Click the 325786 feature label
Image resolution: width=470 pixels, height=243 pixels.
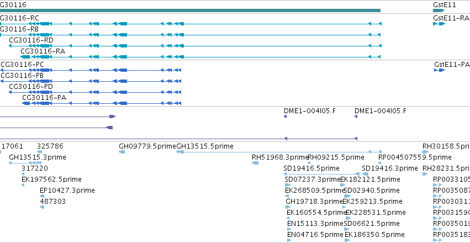point(50,146)
